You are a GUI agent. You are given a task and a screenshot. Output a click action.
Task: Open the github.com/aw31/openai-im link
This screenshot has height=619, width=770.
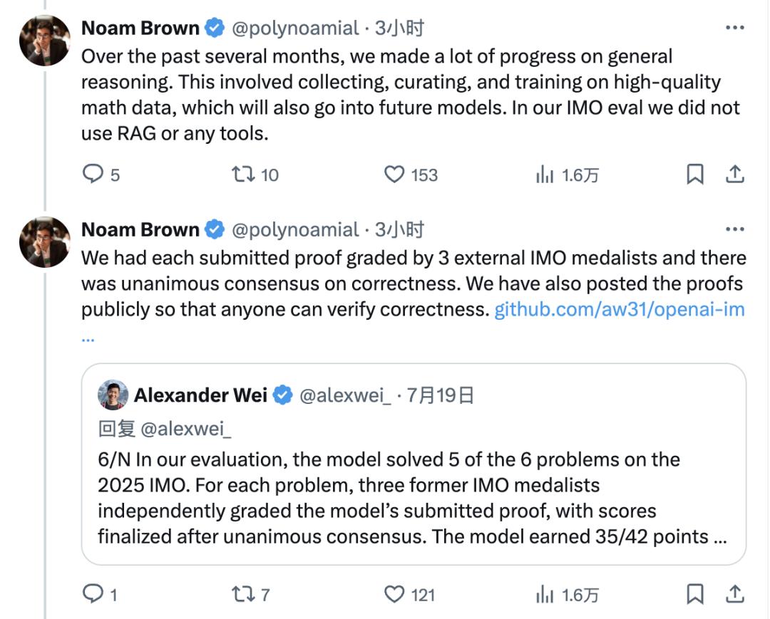(x=620, y=309)
